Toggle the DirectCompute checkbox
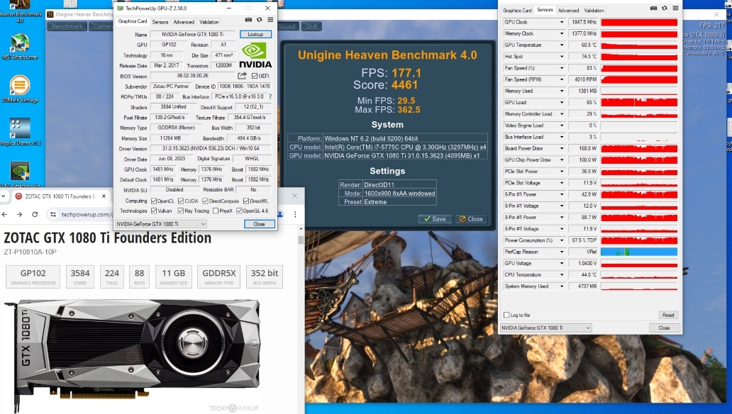Image resolution: width=732 pixels, height=414 pixels. [205, 201]
